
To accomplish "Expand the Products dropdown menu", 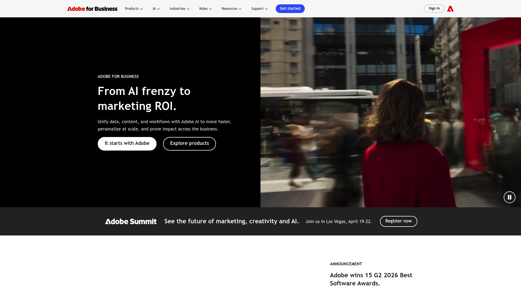I will point(134,9).
